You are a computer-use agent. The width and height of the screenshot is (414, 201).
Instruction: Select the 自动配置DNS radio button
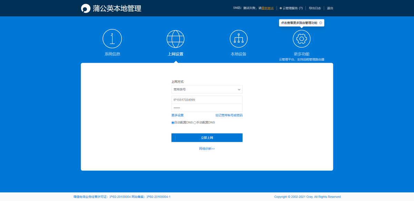[173, 123]
